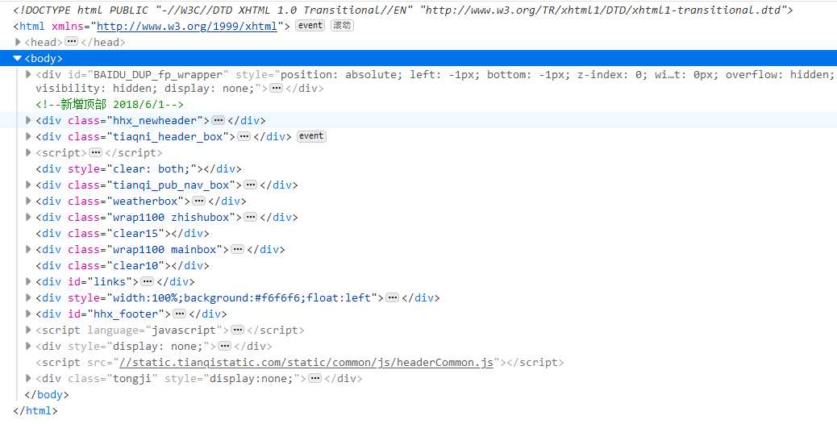
Task: Click the "javascript" language attribute value
Action: [x=184, y=330]
